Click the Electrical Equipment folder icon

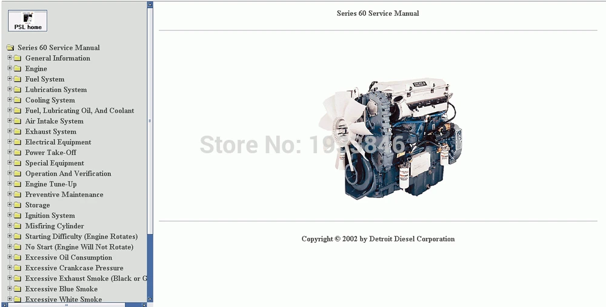[18, 142]
